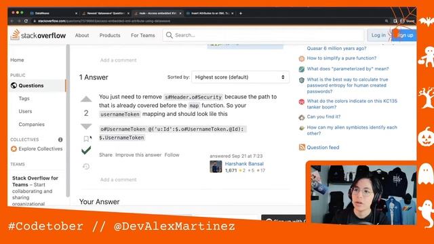
Task: Click 'Improve this answer' link
Action: click(x=138, y=155)
